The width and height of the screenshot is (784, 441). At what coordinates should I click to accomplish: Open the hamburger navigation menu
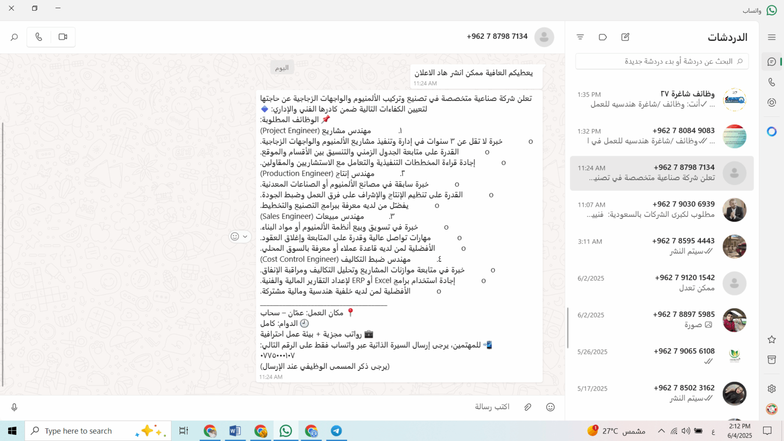pyautogui.click(x=772, y=37)
